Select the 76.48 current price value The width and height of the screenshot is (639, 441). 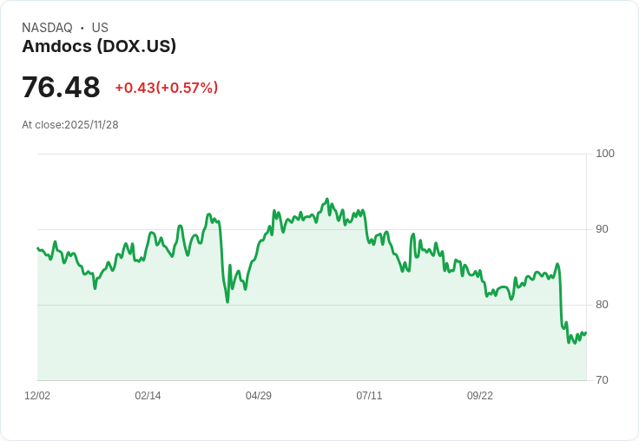(61, 87)
